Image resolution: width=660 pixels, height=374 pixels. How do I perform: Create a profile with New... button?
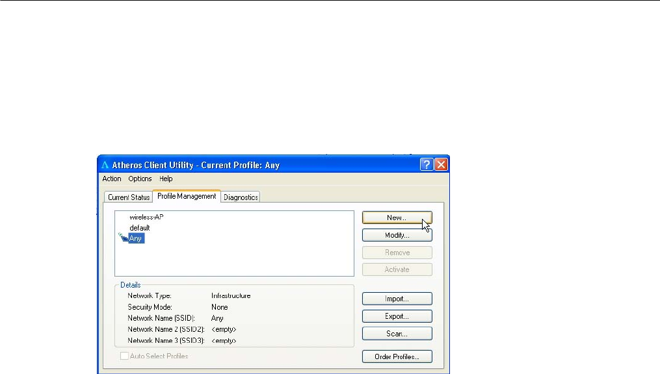tap(397, 218)
